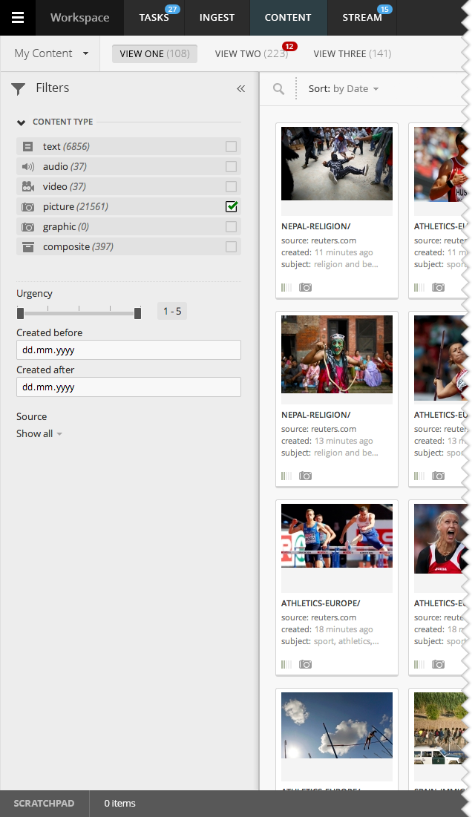Click the '1 - 5' urgency value
The height and width of the screenshot is (817, 475).
(172, 312)
